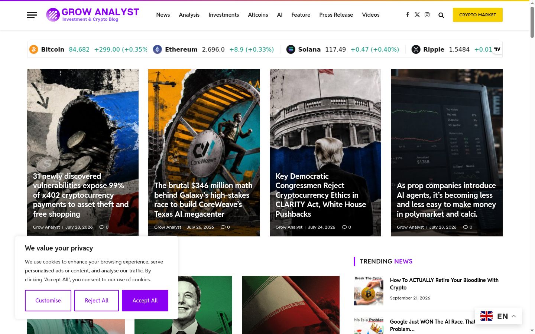Click the September 21, 2026 date
This screenshot has width=535, height=334.
pos(410,298)
